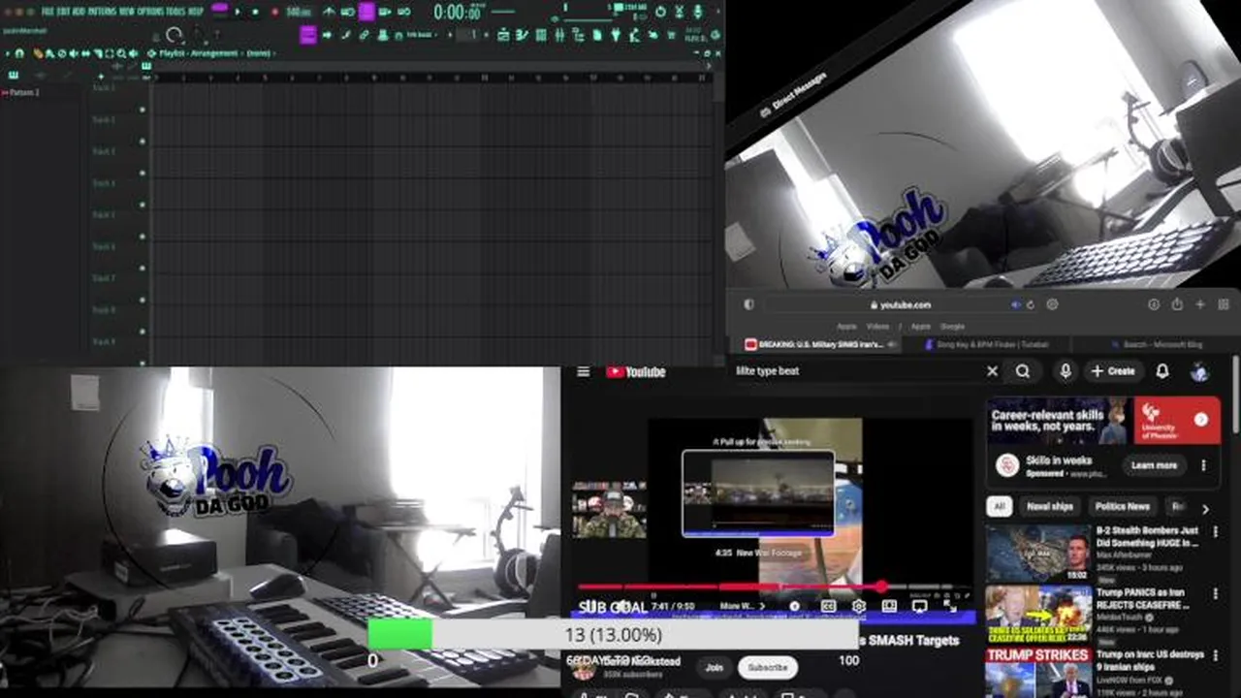The image size is (1241, 698).
Task: Switch YouTube player to theater mode
Action: click(889, 606)
